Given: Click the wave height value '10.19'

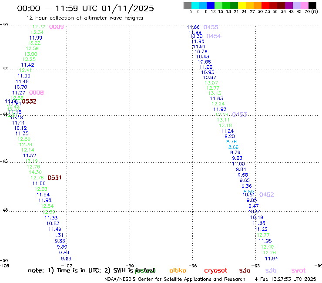Looking at the screenshot, I should click(257, 217).
